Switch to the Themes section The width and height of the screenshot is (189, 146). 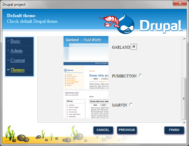point(17,70)
